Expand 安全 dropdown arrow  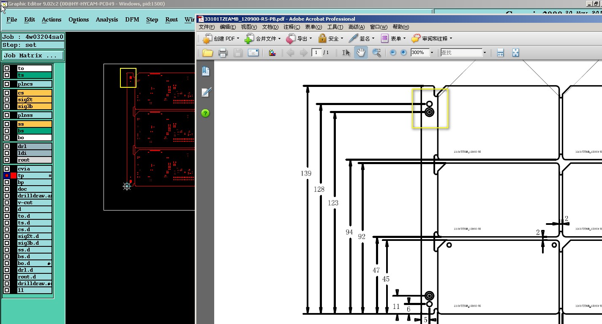[342, 39]
